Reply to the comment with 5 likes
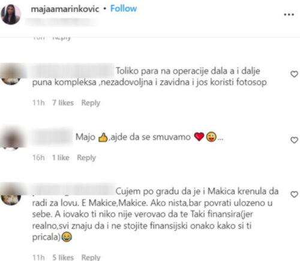The width and height of the screenshot is (300, 261). click(x=91, y=257)
